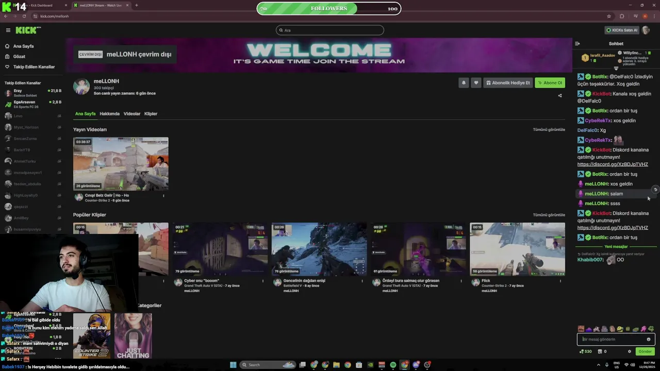Open the first discord.gg/XzBDJpTVHZ link in chat
Screen dimensions: 660x371
tap(613, 164)
